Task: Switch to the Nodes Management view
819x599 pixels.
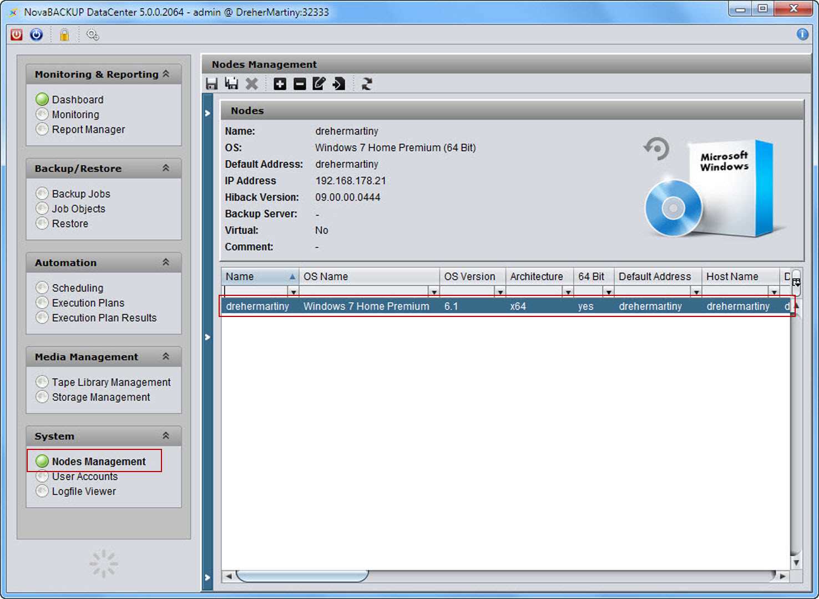Action: [x=98, y=461]
